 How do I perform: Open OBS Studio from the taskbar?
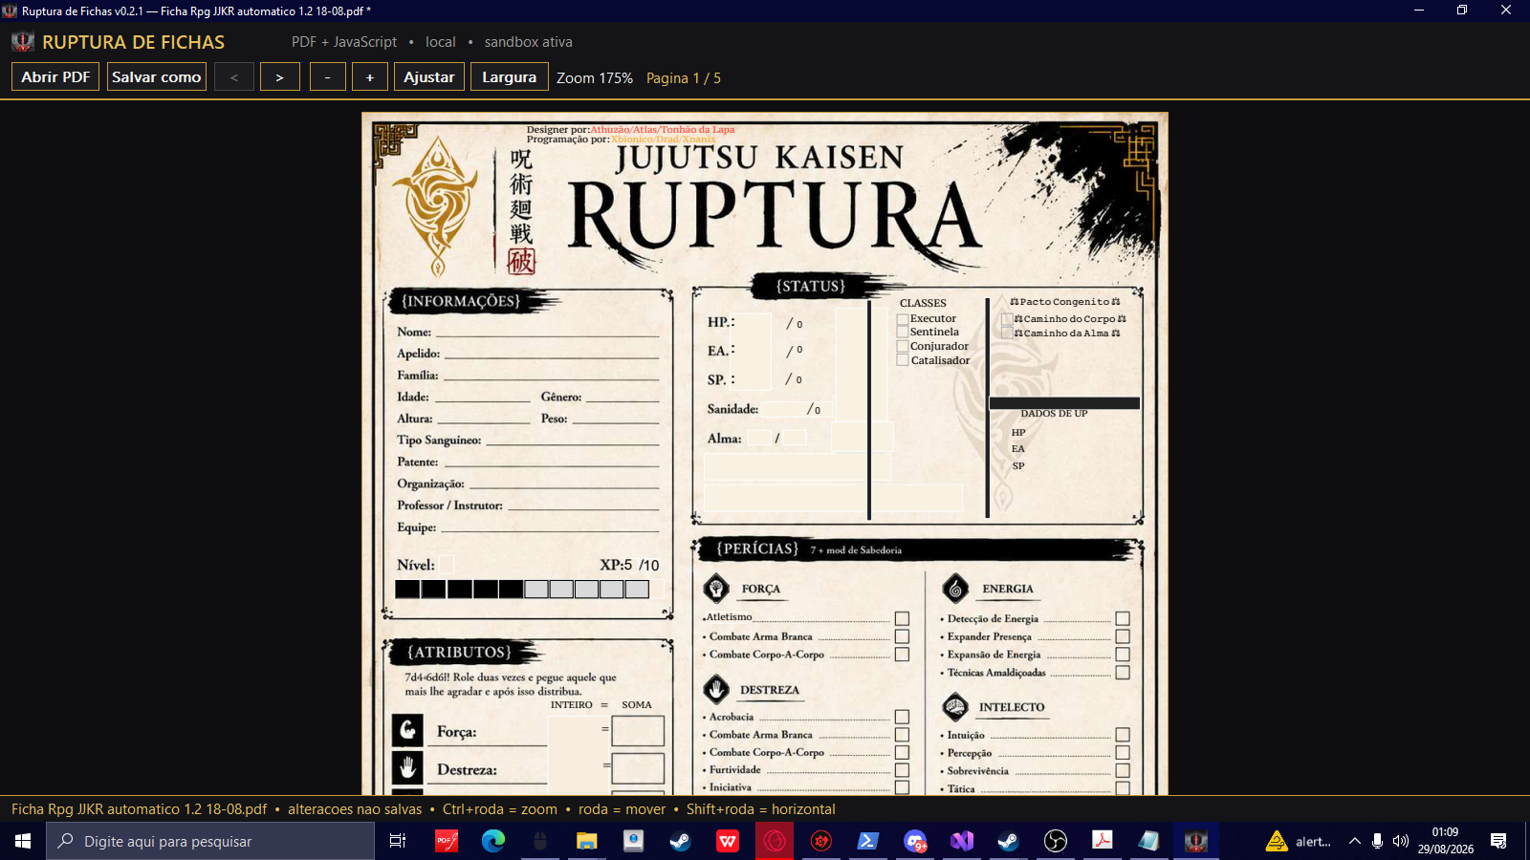[x=1056, y=841]
